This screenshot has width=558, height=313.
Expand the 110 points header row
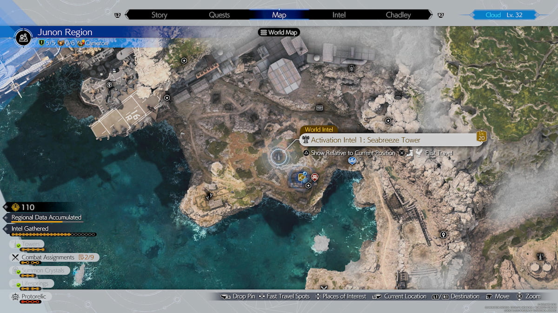[28, 207]
